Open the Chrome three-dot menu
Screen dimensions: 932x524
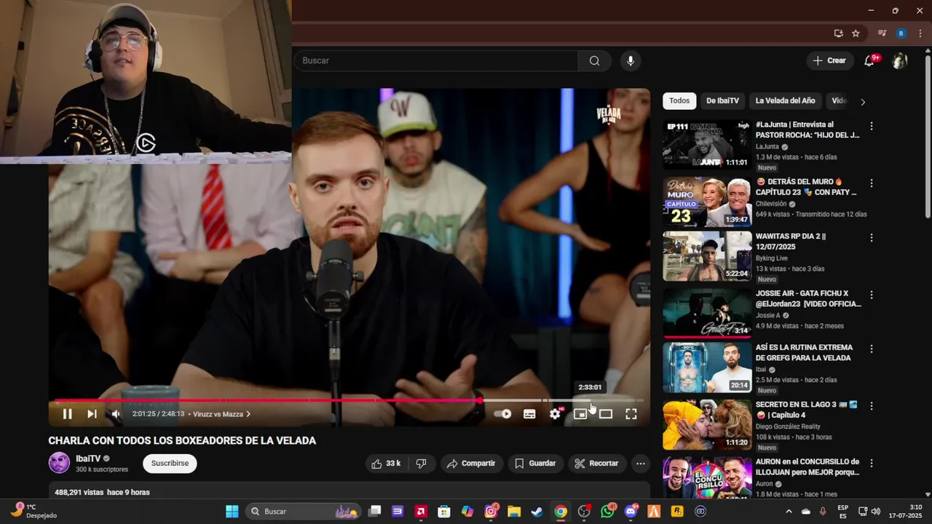[x=920, y=33]
